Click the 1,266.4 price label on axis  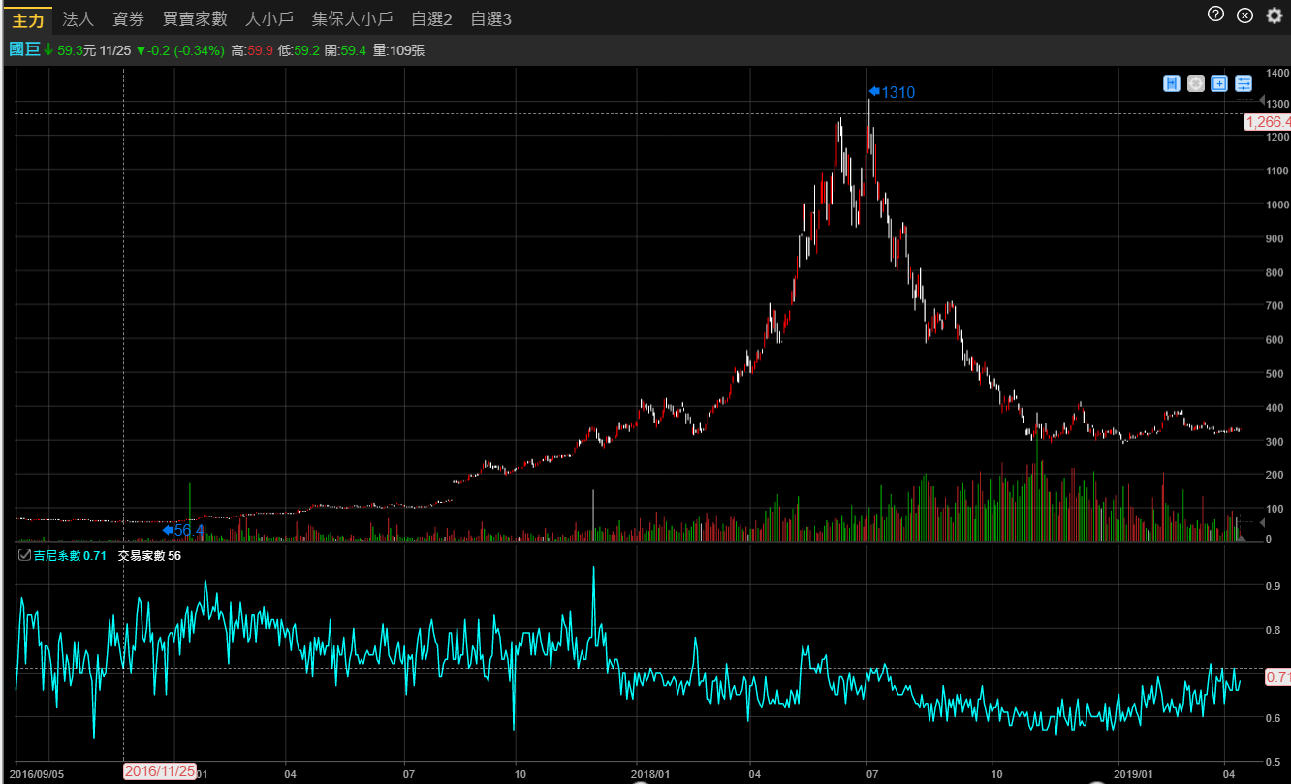tap(1268, 122)
